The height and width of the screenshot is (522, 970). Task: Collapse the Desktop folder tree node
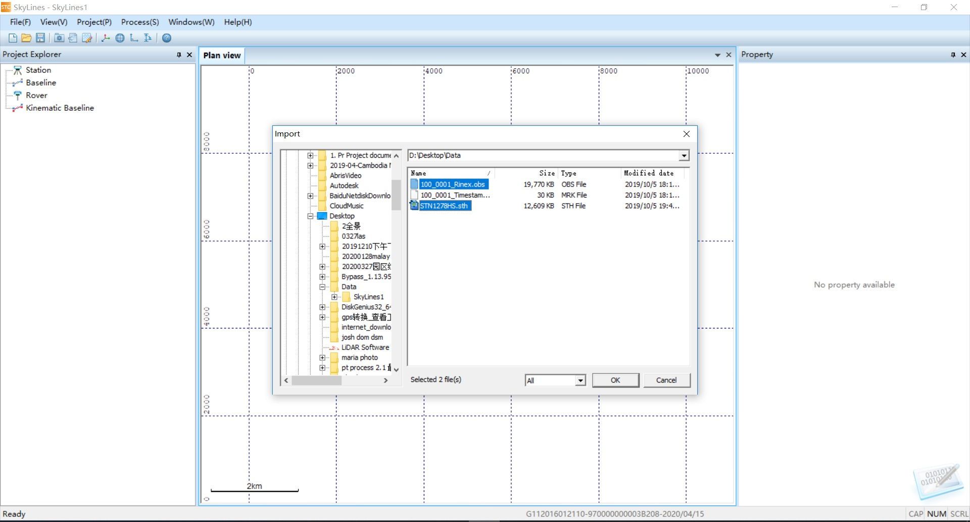click(311, 216)
